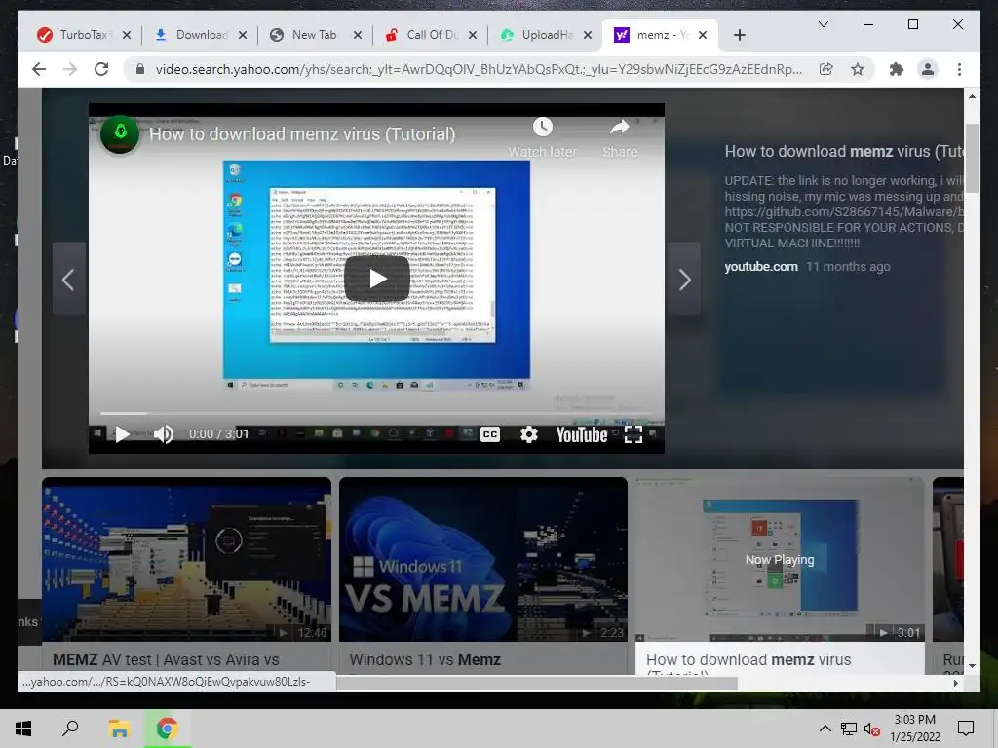Switch to the Call Of Du tab
The image size is (998, 748).
point(432,35)
